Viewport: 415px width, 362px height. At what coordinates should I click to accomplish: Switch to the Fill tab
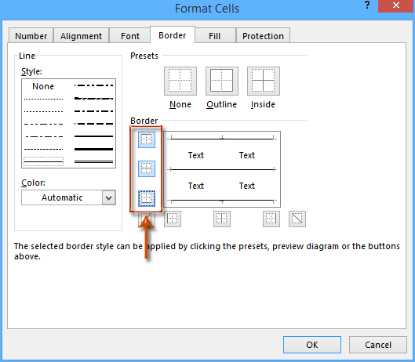tap(214, 36)
